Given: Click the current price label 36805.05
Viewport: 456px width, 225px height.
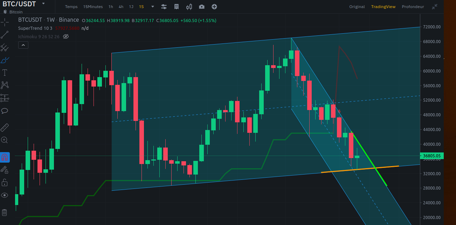Looking at the screenshot, I should [432, 156].
